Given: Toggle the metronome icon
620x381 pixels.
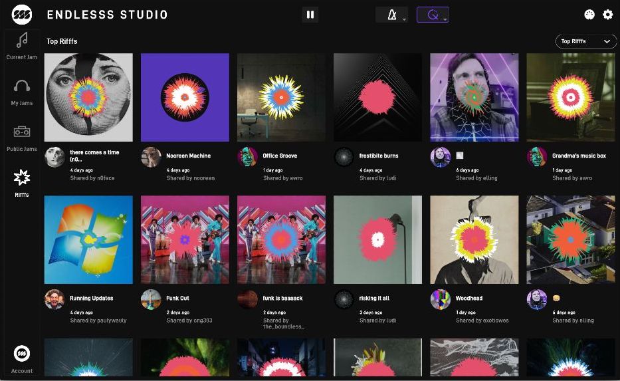Looking at the screenshot, I should coord(391,15).
